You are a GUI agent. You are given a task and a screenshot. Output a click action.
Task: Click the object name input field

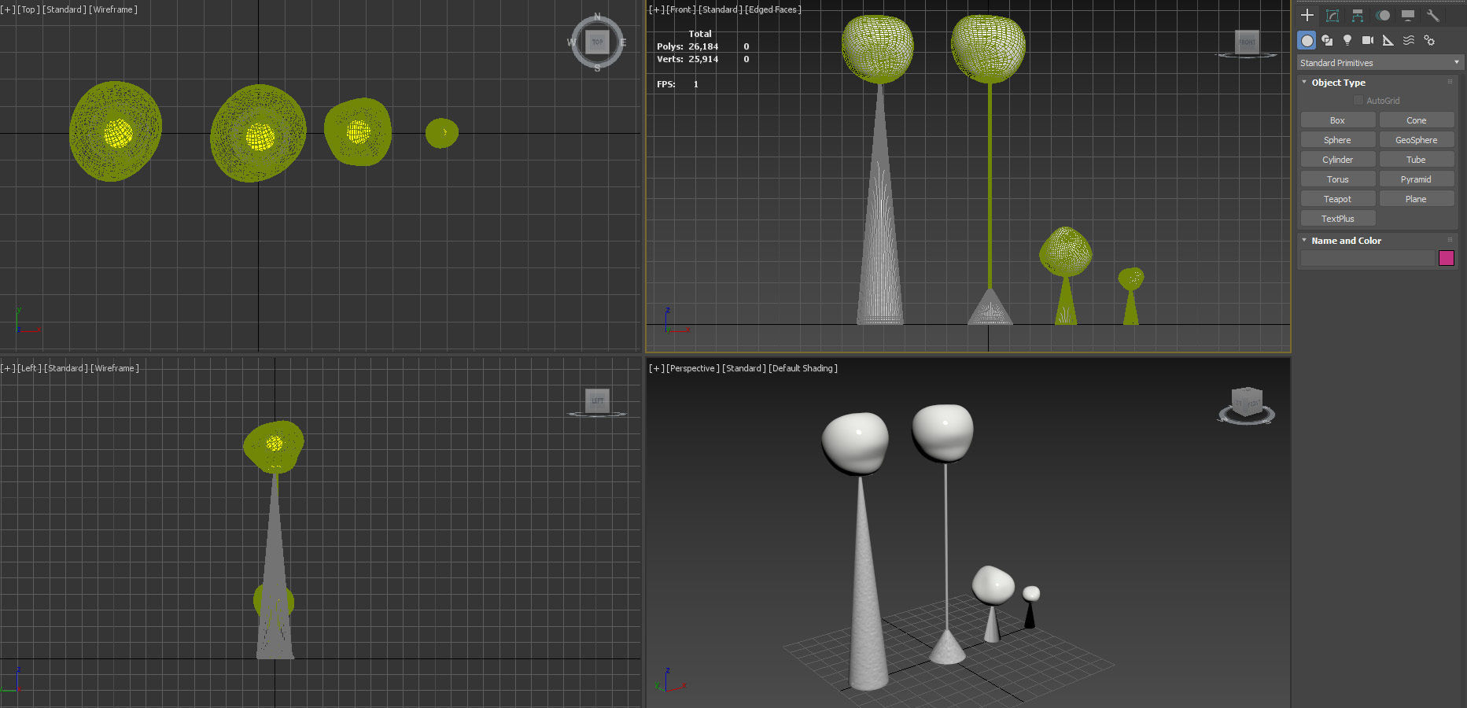click(x=1368, y=258)
